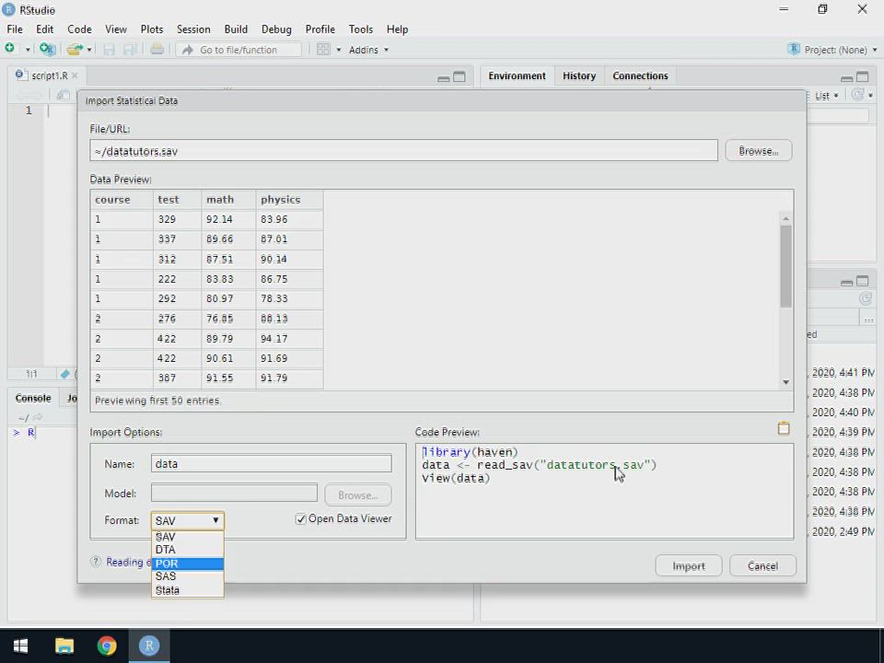The image size is (884, 663).
Task: Open File Explorer from the taskbar
Action: [64, 646]
